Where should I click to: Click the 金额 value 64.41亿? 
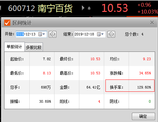click(93, 87)
